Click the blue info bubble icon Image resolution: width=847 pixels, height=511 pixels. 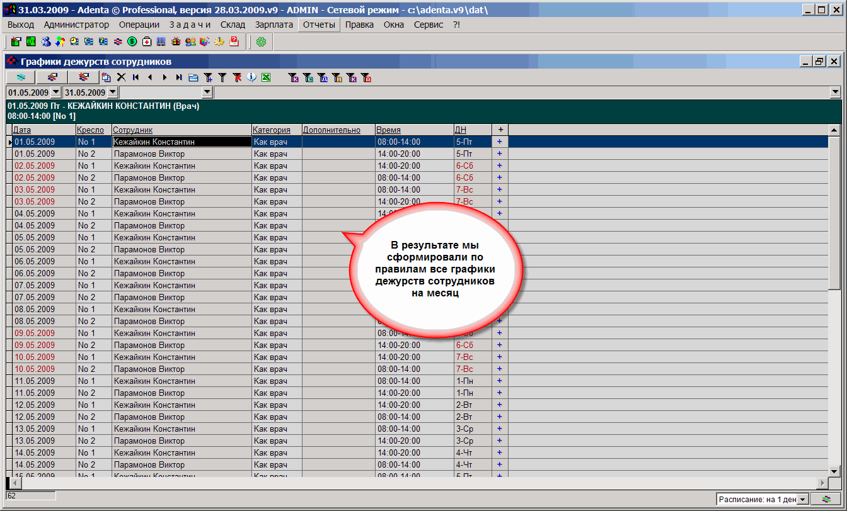pyautogui.click(x=251, y=77)
